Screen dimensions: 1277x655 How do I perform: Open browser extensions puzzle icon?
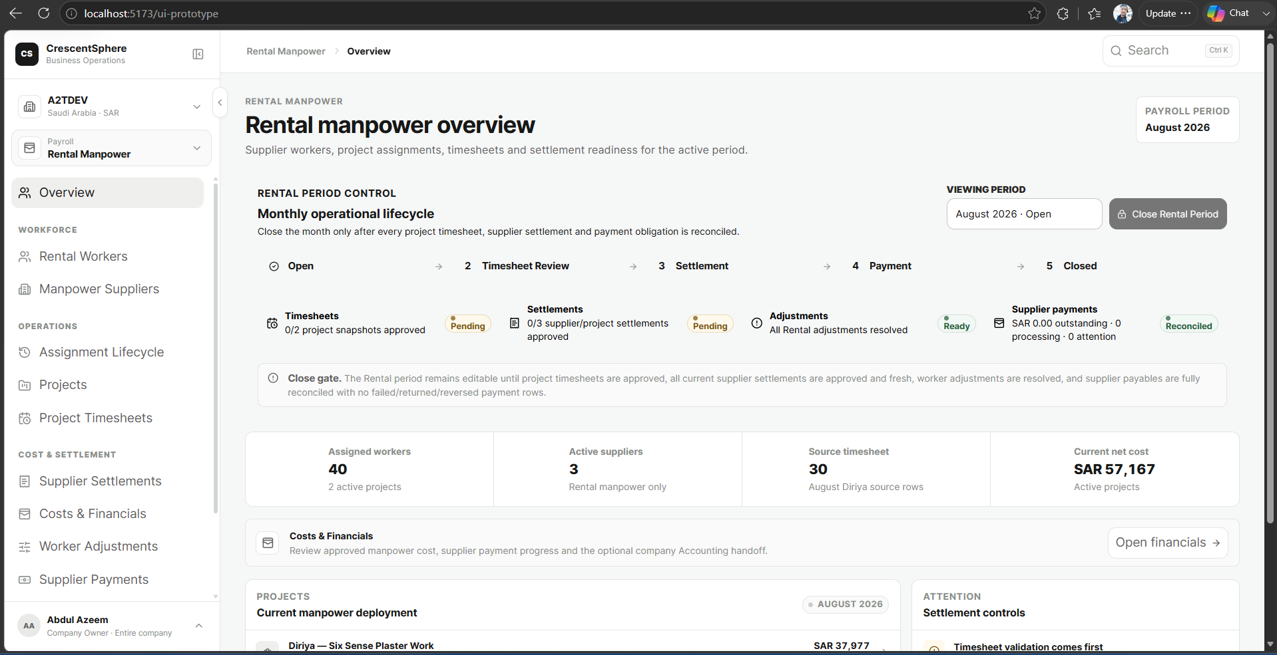pyautogui.click(x=1063, y=13)
